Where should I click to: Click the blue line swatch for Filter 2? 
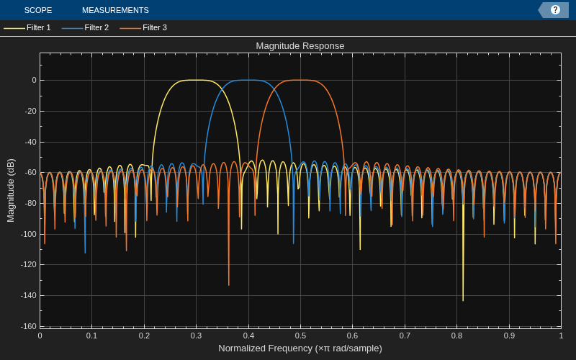point(73,28)
